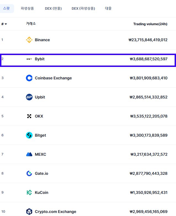Select the DEX (파생상품) tab
176x216 pixels.
(x=83, y=8)
